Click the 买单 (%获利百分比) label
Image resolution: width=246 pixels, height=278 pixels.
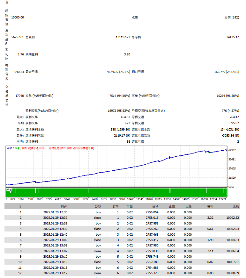[145, 96]
